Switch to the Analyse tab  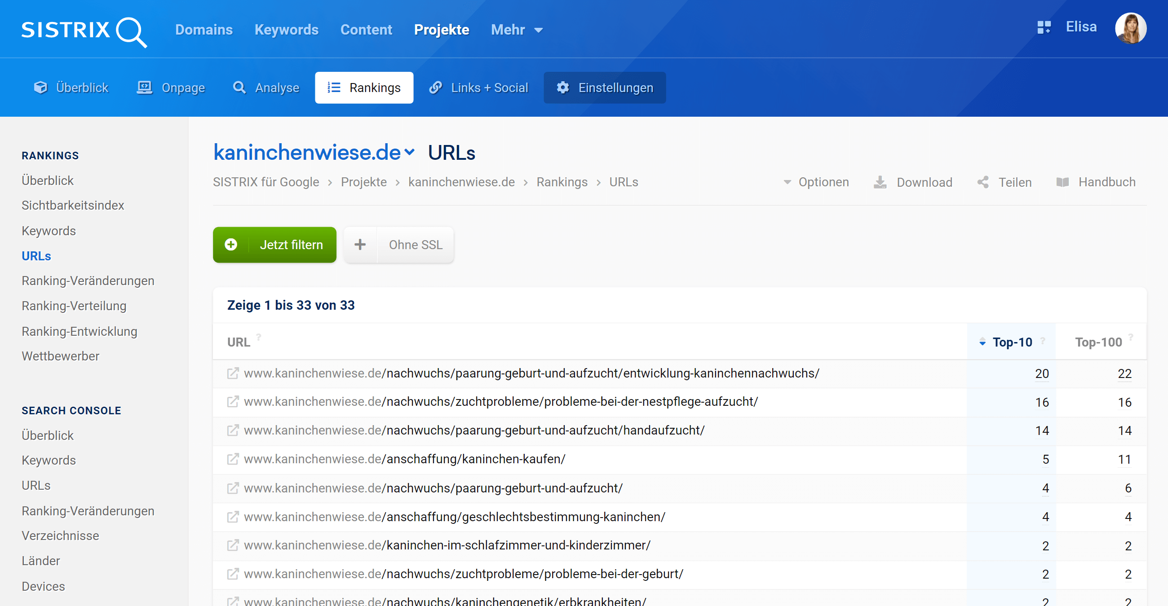pyautogui.click(x=266, y=88)
